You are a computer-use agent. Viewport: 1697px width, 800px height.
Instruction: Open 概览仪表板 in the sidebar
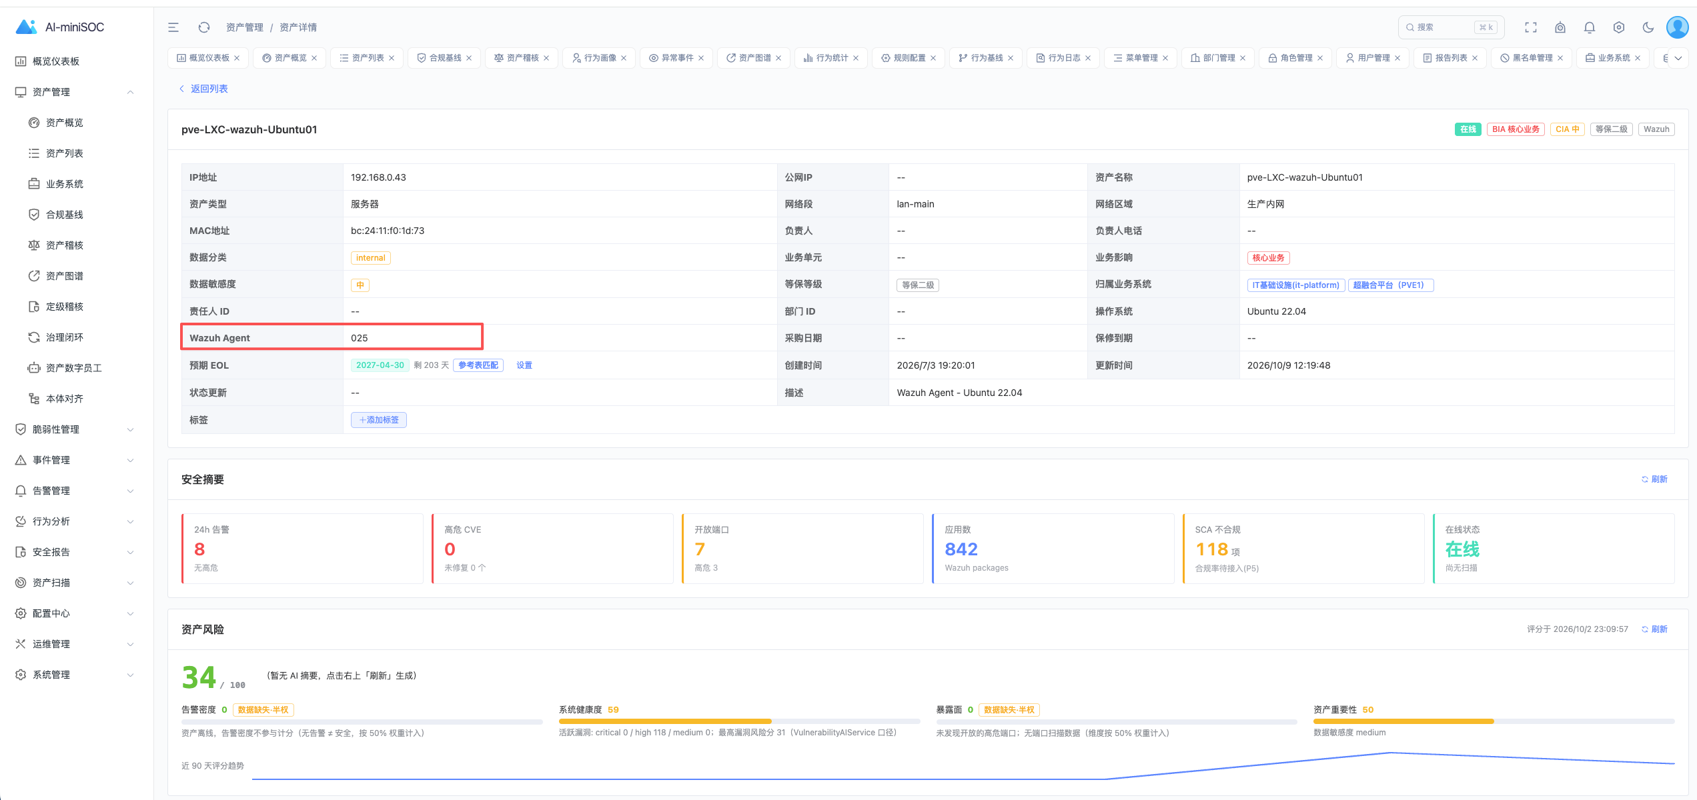point(56,61)
